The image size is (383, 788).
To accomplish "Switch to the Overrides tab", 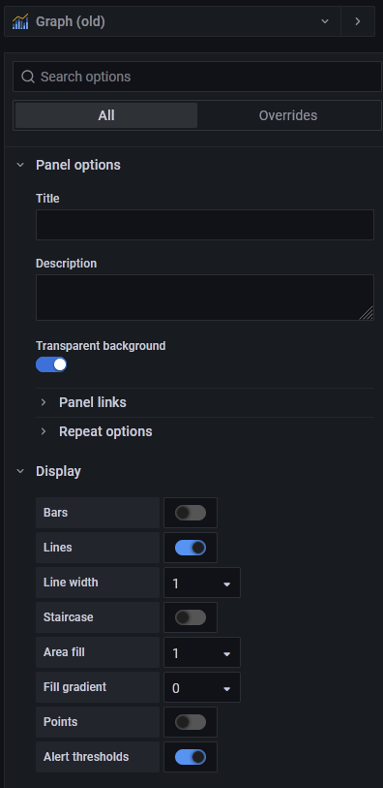I will point(288,115).
